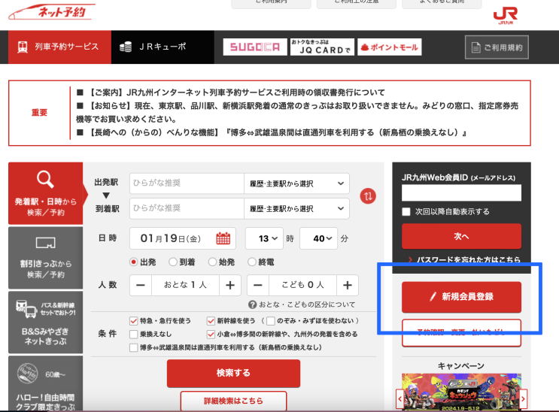559x412 pixels.
Task: Select the 始発 radio button
Action: pos(212,262)
